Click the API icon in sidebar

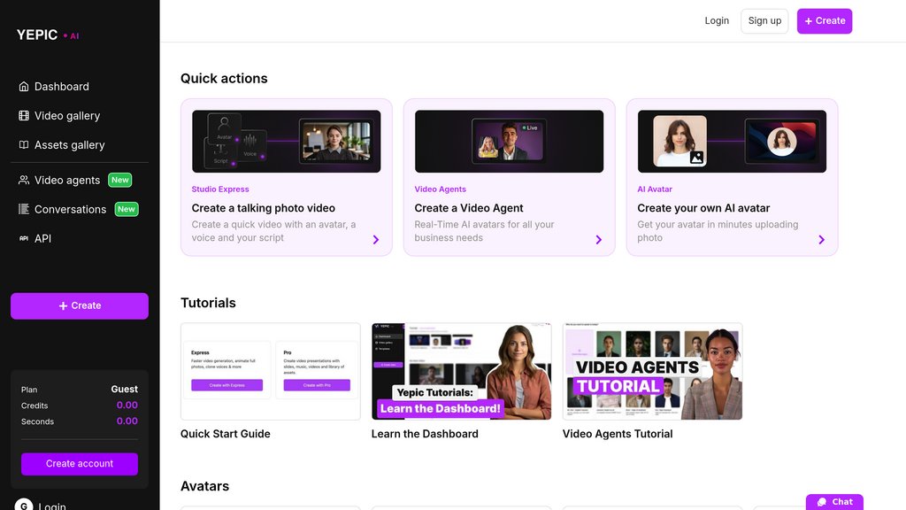pyautogui.click(x=24, y=238)
